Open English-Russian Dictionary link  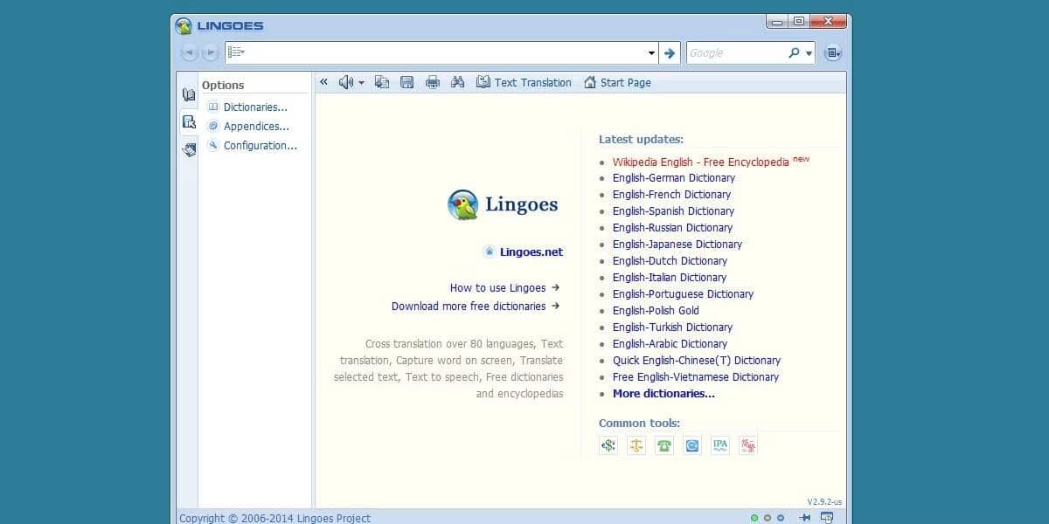pos(672,227)
